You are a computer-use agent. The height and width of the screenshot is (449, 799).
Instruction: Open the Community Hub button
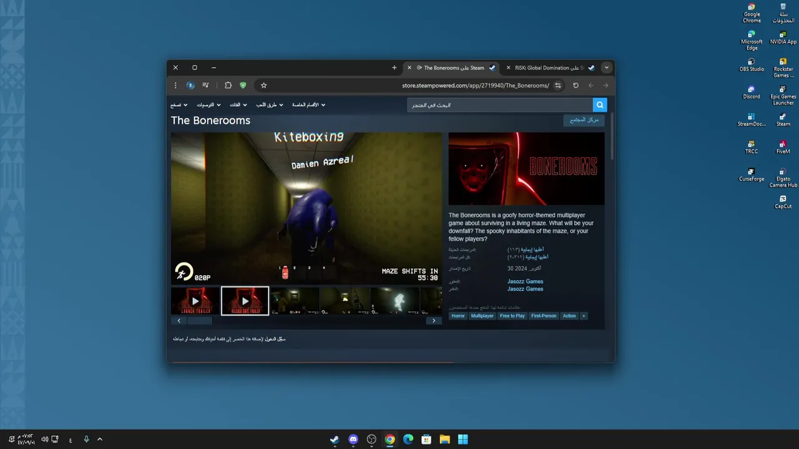pos(584,120)
